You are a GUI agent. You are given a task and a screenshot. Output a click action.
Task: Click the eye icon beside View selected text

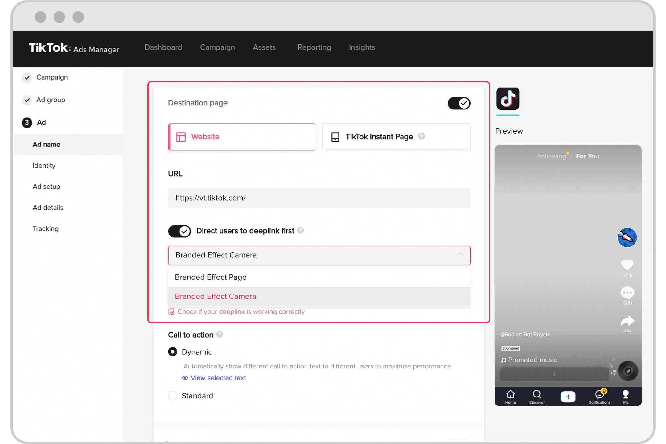coord(185,378)
